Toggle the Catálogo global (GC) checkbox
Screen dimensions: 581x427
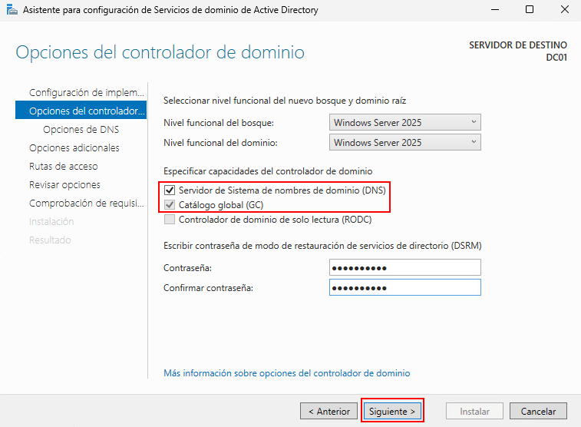[x=170, y=204]
